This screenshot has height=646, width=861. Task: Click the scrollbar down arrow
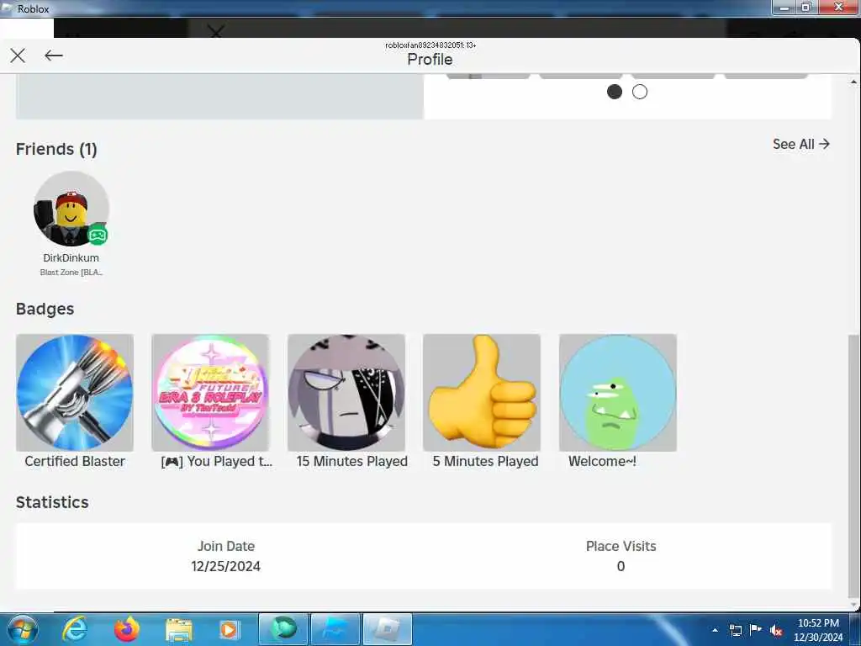(854, 605)
